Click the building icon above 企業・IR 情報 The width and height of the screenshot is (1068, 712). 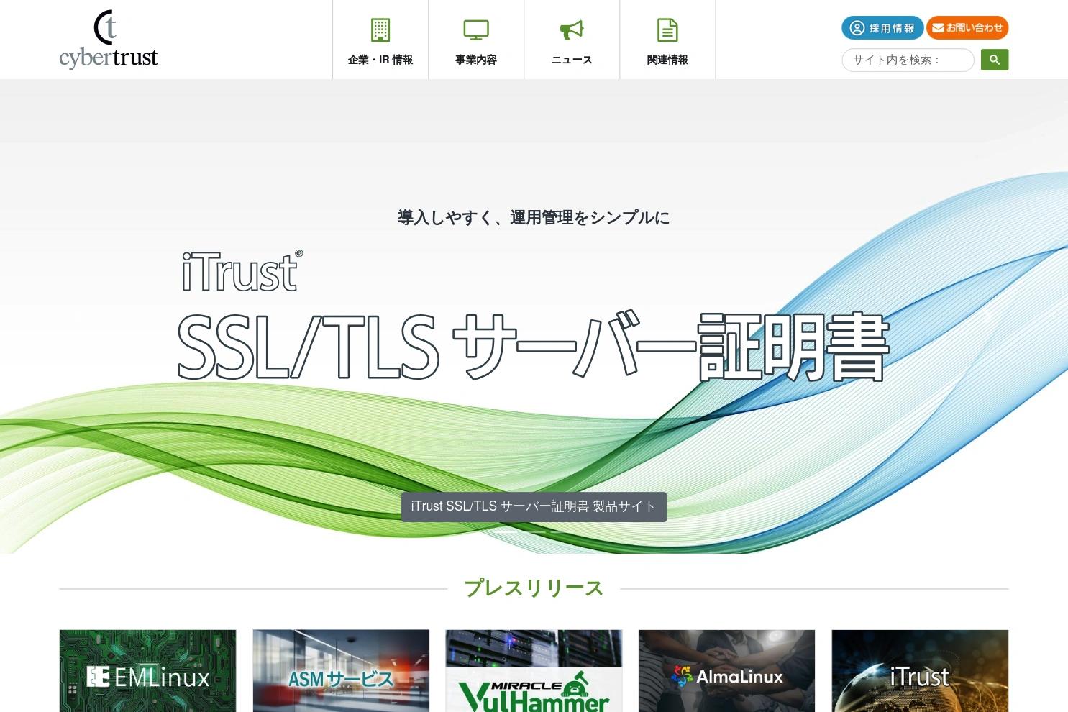click(380, 30)
